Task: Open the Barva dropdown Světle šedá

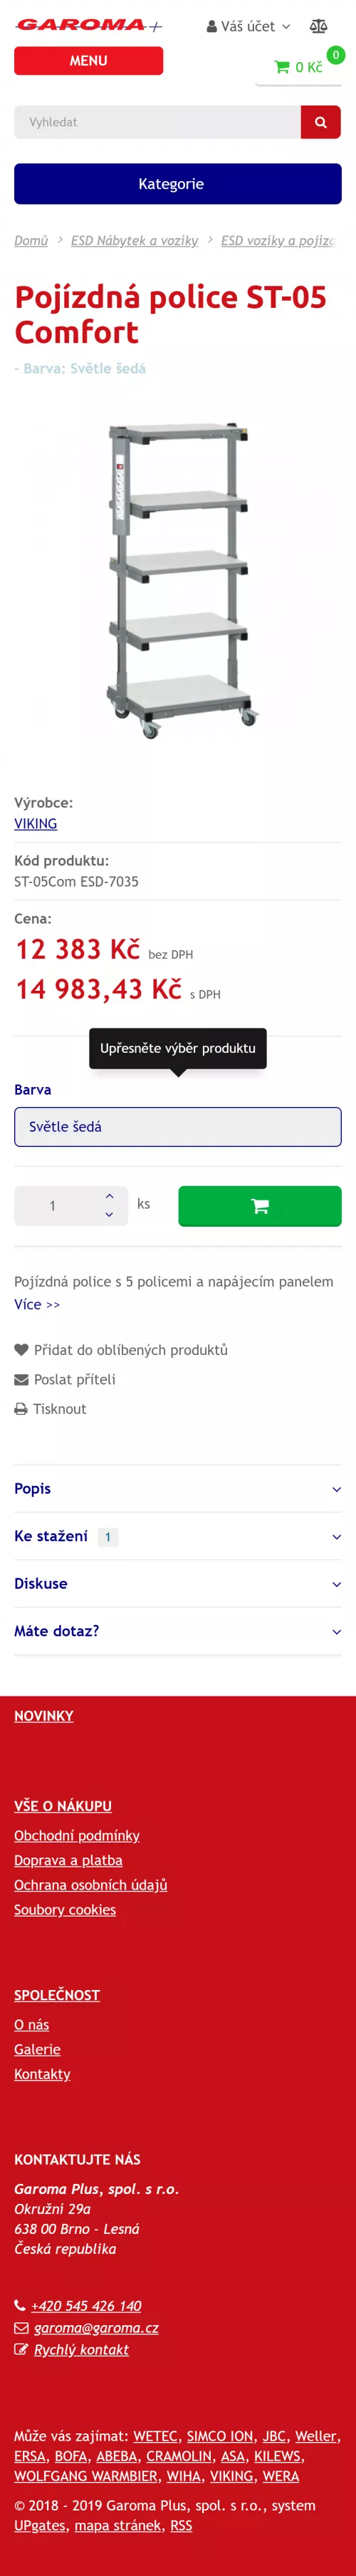Action: 178,1127
